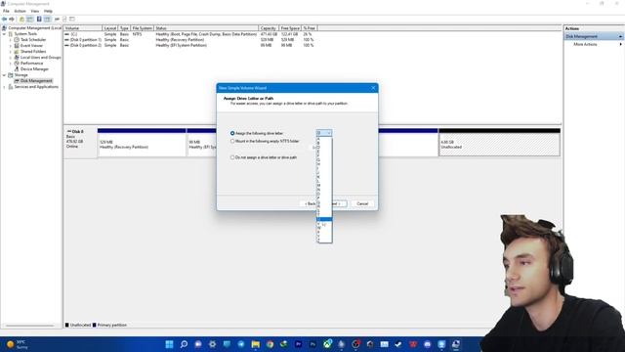625x352 pixels.
Task: Open the View menu
Action: pyautogui.click(x=35, y=11)
